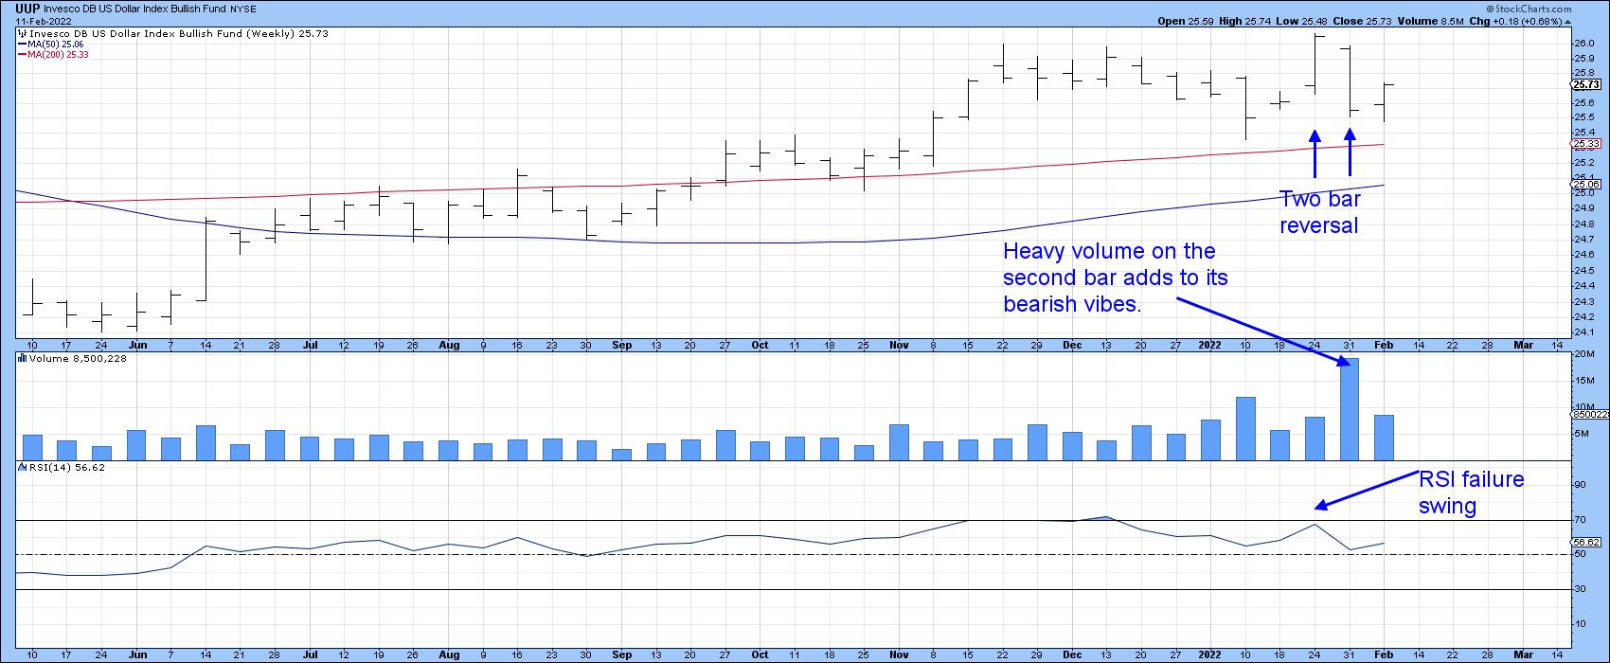
Task: Click the StockCharts.com copyright watermark
Action: coord(1567,8)
